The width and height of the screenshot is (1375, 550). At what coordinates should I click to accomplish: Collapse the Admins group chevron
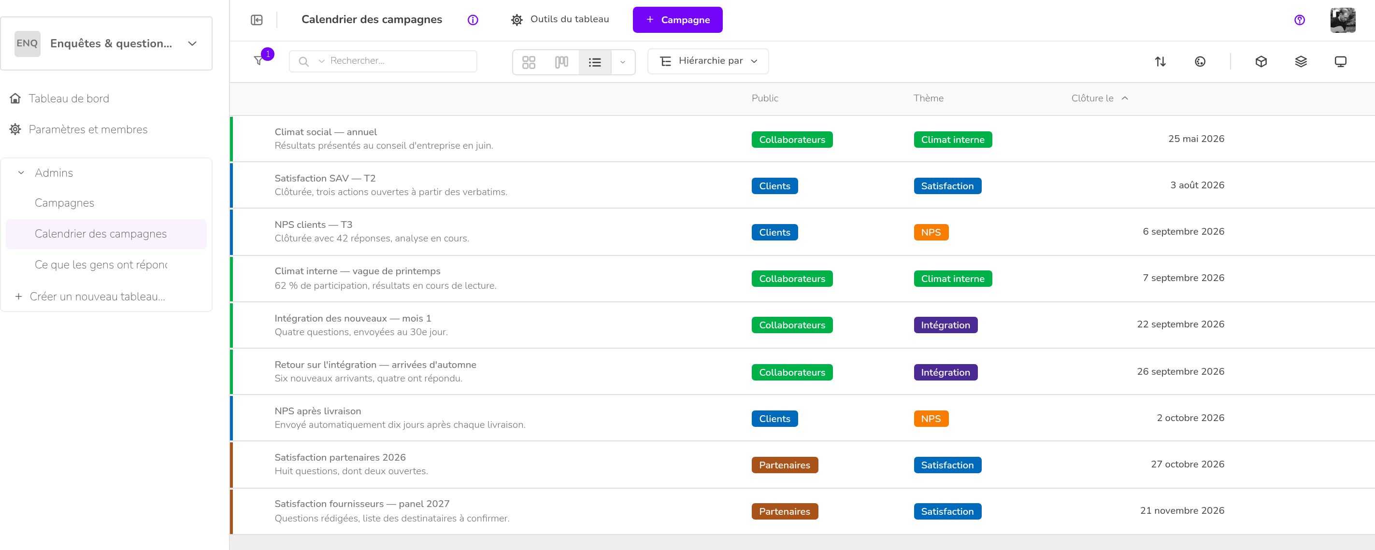point(21,172)
